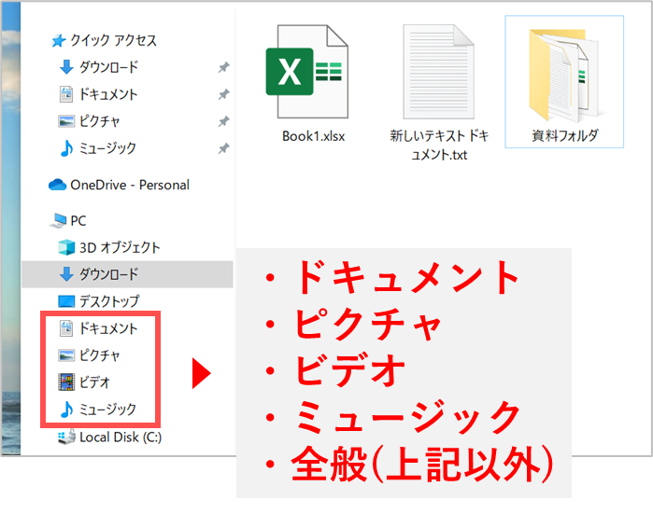Click ピクチャ icon under PC
The height and width of the screenshot is (514, 653).
[x=66, y=355]
